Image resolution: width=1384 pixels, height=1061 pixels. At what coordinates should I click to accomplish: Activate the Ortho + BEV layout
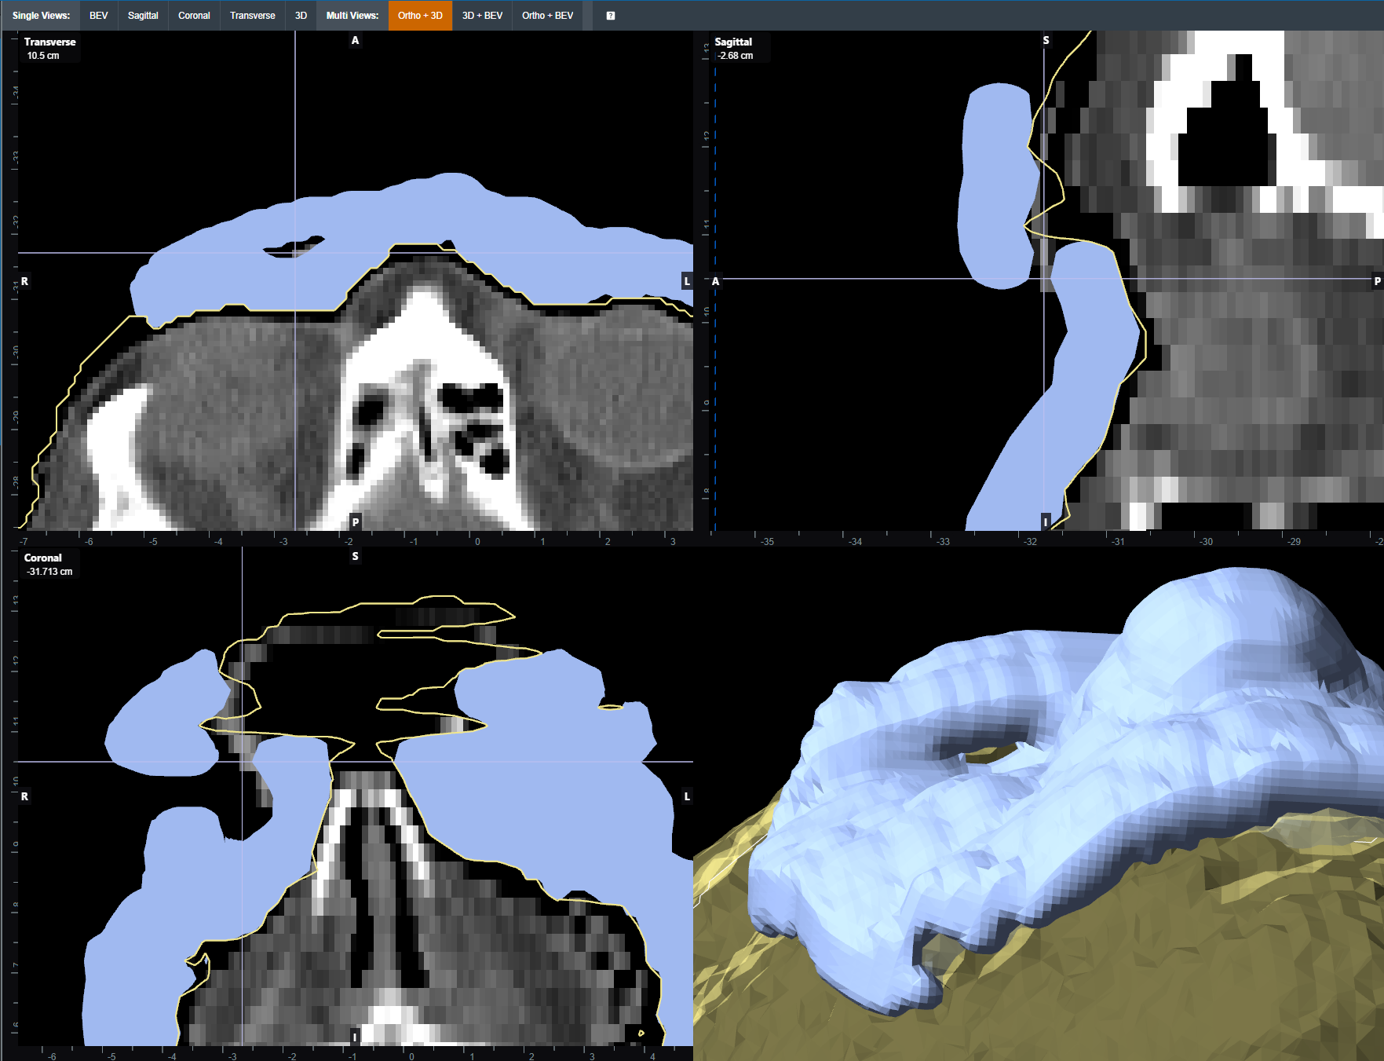pyautogui.click(x=547, y=16)
